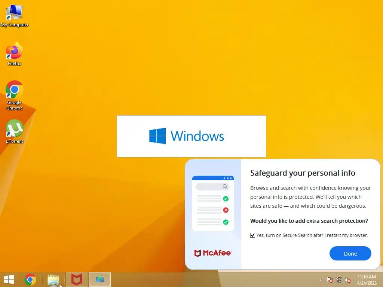Click the Windows splash banner
The image size is (383, 287).
tap(191, 136)
